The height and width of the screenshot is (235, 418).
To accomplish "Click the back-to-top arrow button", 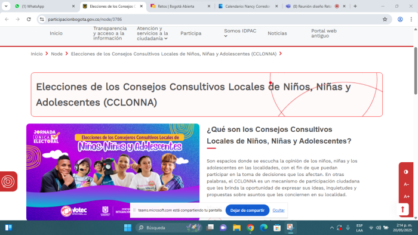I will pyautogui.click(x=403, y=209).
